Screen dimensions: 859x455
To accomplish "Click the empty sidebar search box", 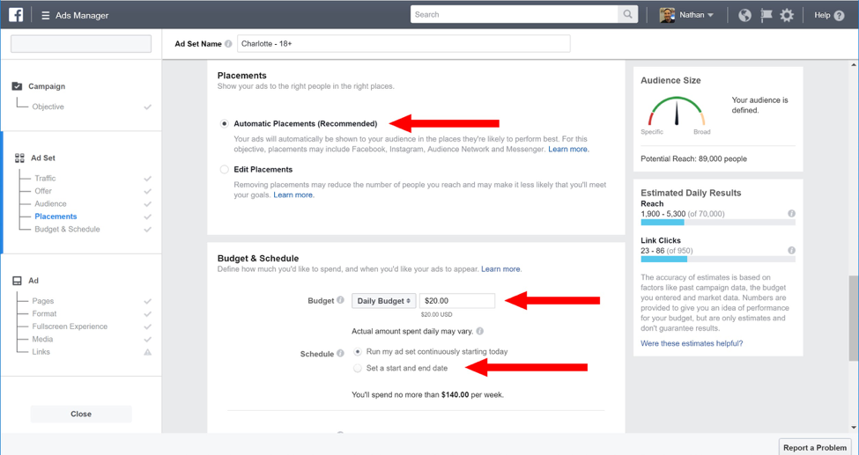I will click(x=81, y=44).
